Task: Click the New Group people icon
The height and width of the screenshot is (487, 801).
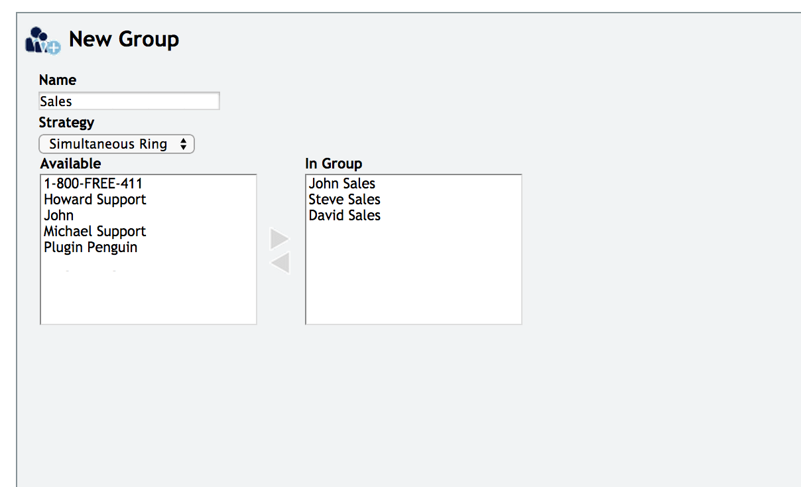Action: click(42, 40)
